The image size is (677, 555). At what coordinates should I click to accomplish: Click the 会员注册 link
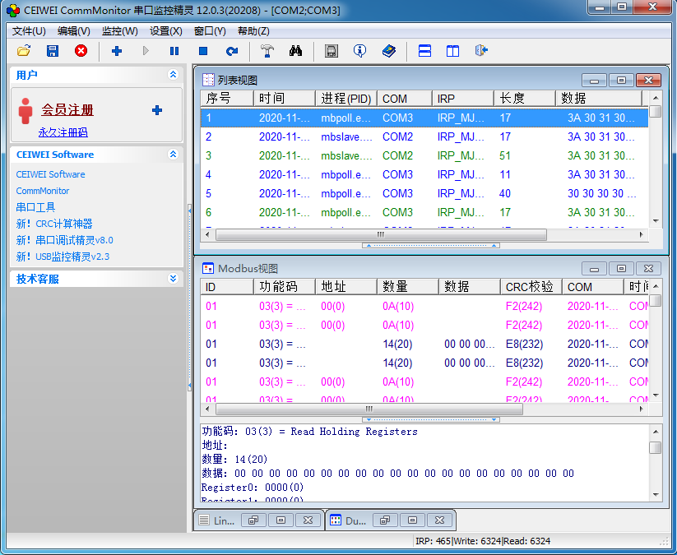point(67,110)
